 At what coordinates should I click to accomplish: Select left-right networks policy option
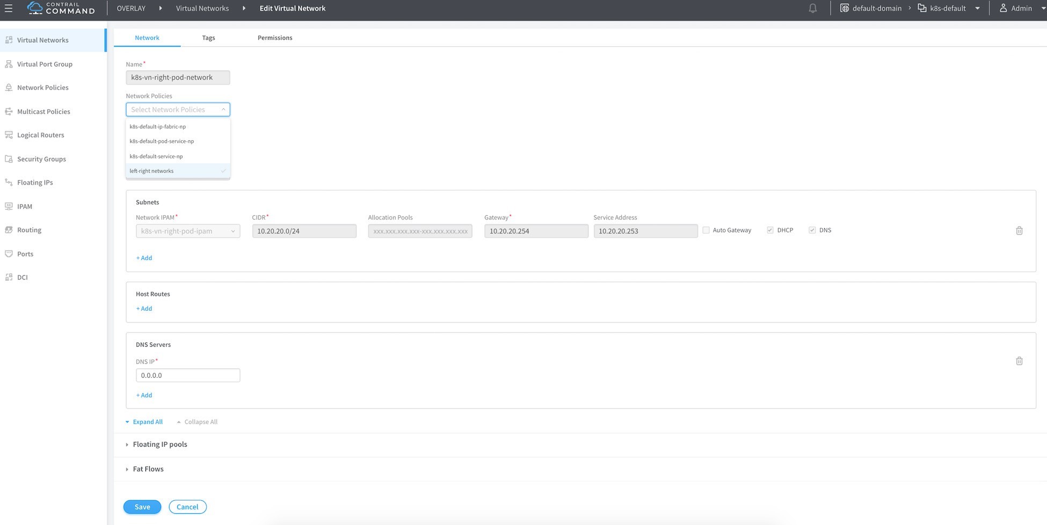pyautogui.click(x=178, y=171)
